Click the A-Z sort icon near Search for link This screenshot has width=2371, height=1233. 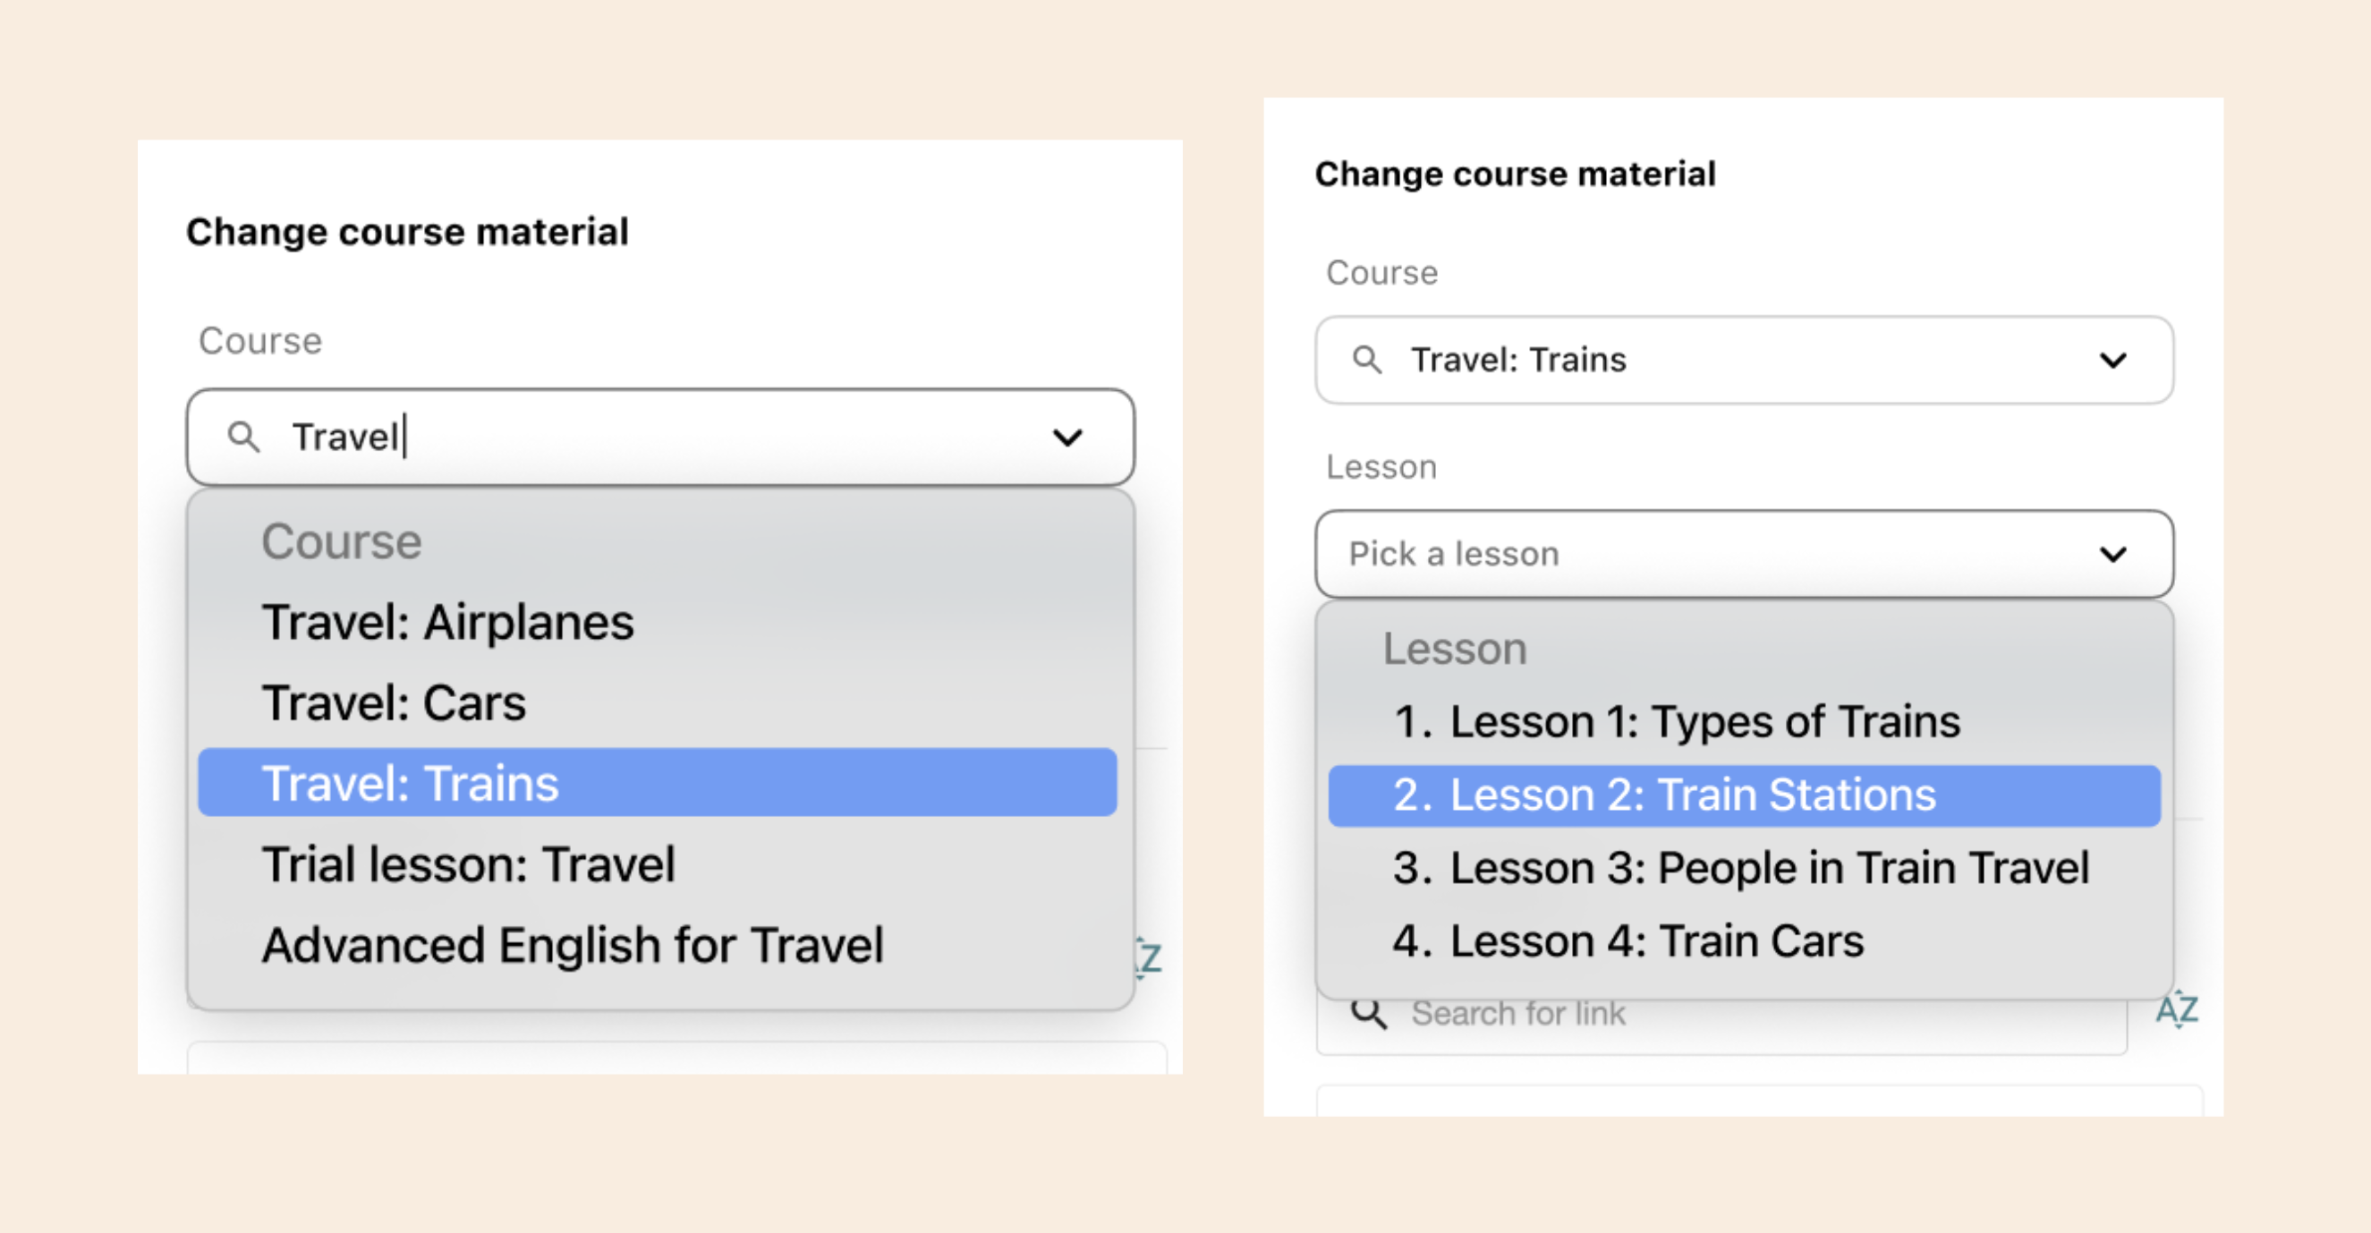tap(2177, 1010)
